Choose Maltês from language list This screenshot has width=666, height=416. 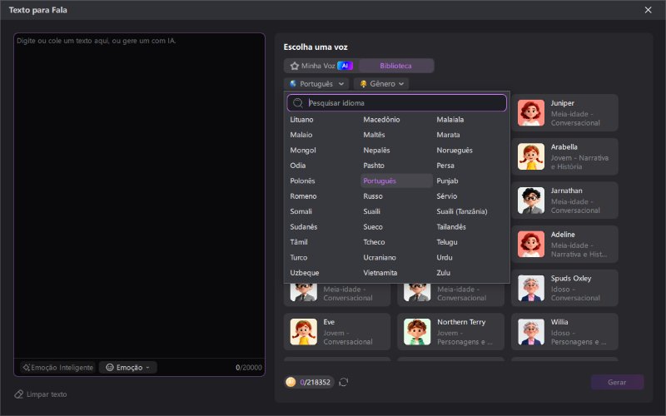tap(374, 135)
